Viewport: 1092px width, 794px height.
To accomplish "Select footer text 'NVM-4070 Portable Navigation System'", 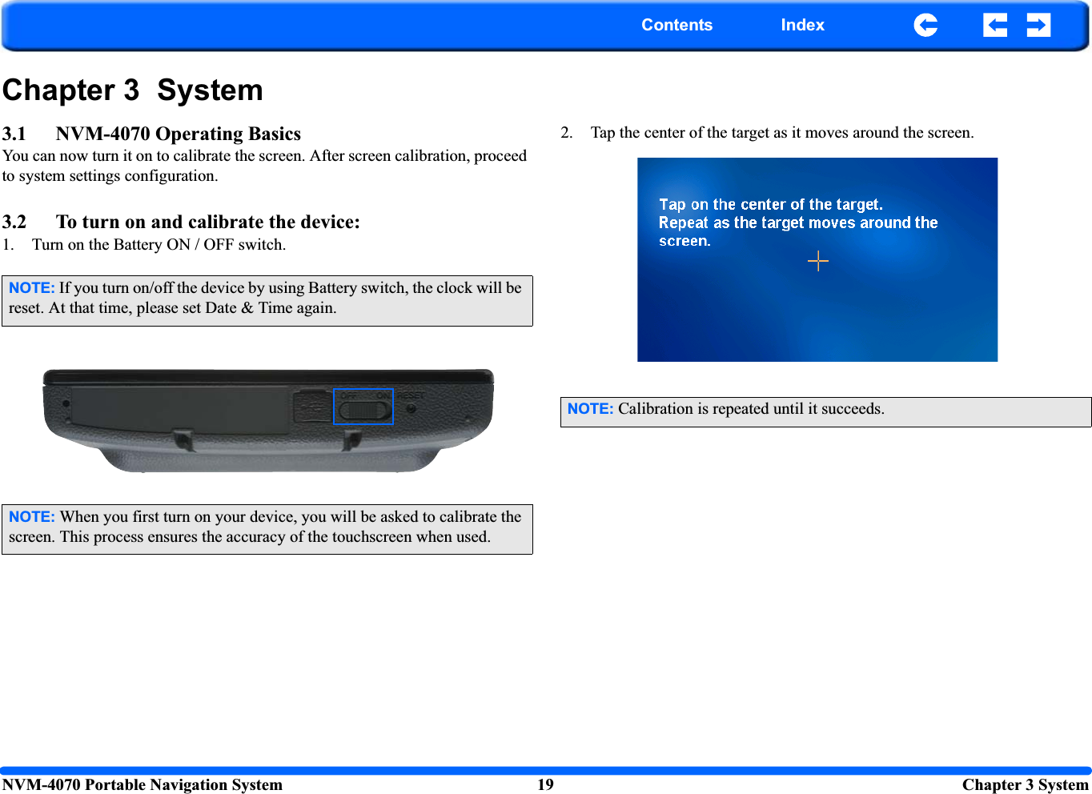I will (143, 784).
